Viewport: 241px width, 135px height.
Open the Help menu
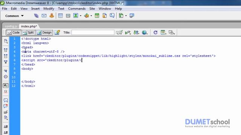[x=118, y=9]
